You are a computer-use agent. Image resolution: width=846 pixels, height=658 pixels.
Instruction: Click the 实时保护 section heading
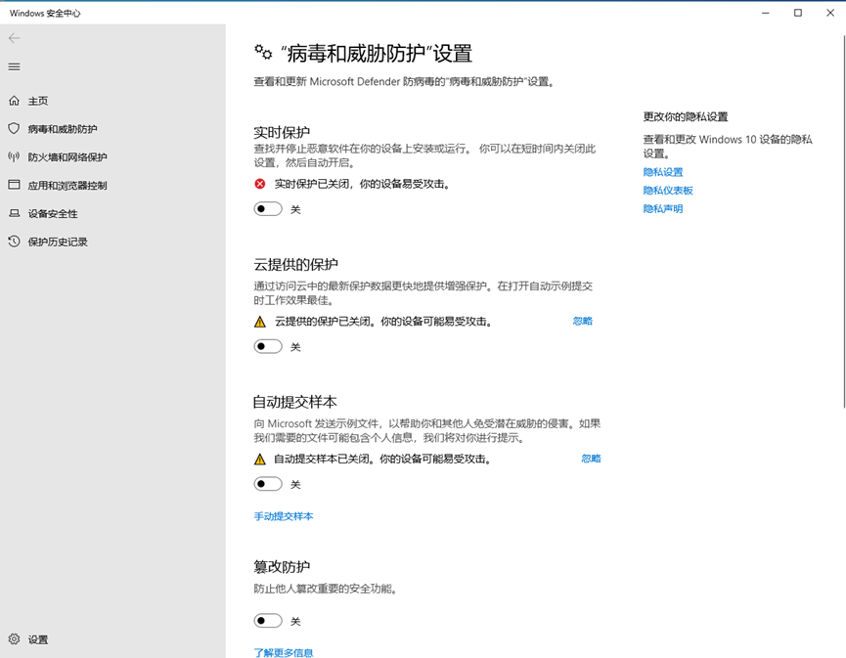click(x=282, y=132)
